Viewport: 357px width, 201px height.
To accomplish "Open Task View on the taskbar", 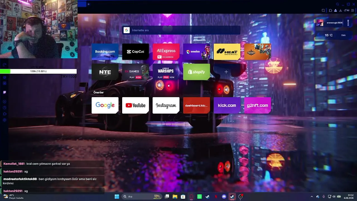I will click(167, 197).
